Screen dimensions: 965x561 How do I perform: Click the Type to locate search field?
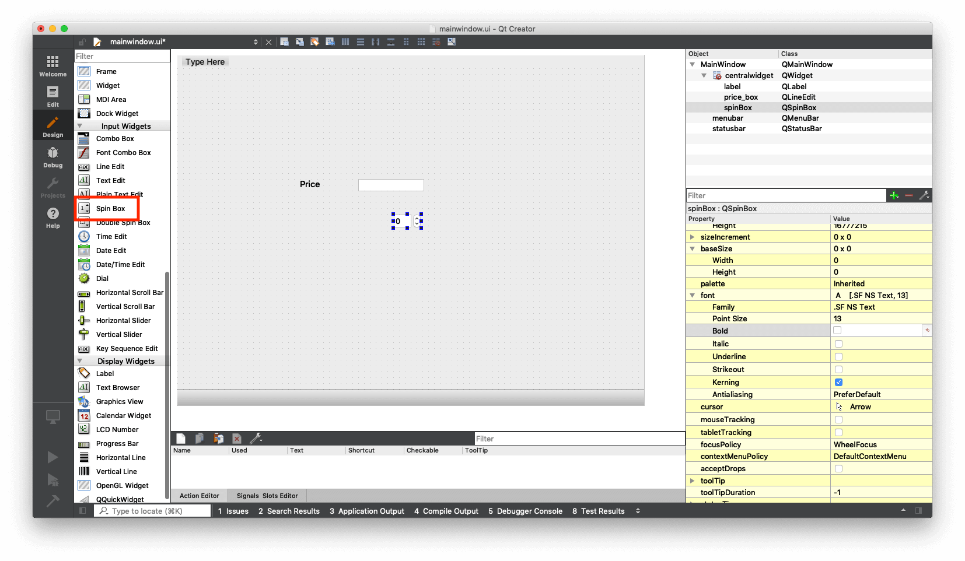point(152,511)
